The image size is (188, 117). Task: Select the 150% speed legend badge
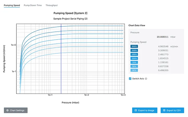[134, 54]
